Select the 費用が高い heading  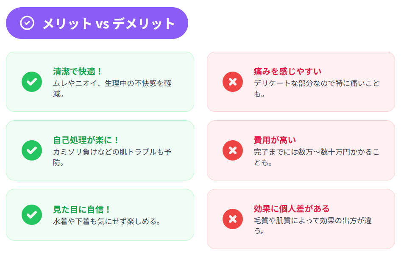[275, 140]
